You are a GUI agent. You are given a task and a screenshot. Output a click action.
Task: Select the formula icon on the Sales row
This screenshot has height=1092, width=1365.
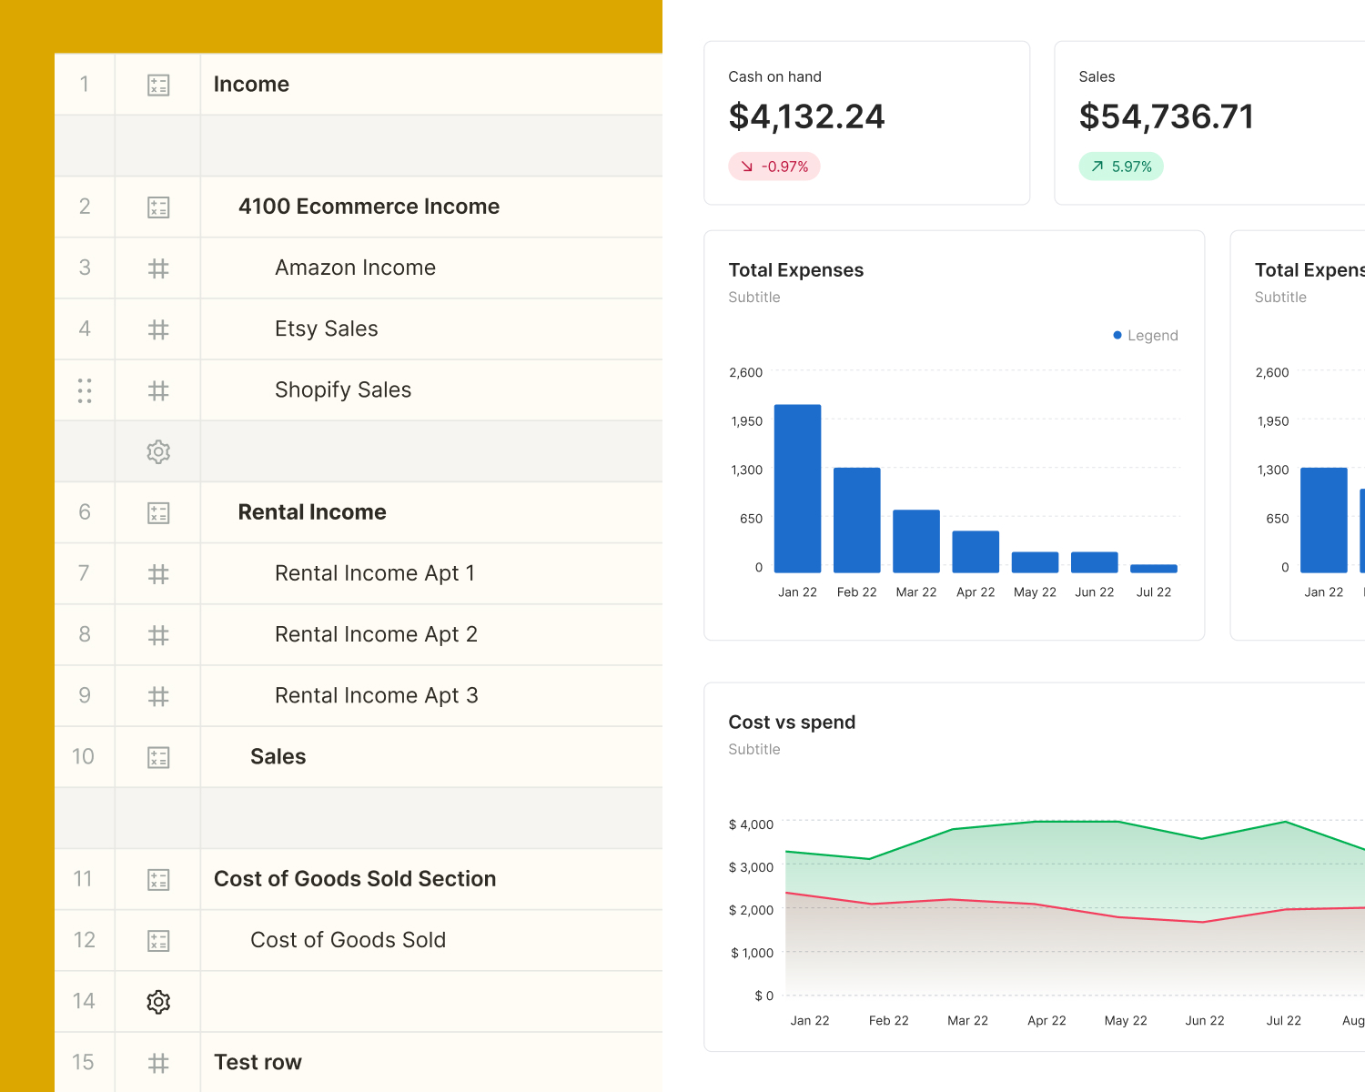tap(158, 756)
